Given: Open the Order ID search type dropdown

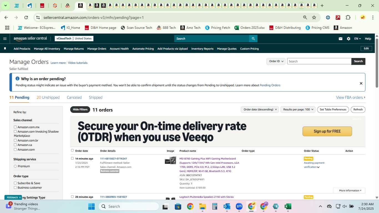Looking at the screenshot, I should point(276,61).
